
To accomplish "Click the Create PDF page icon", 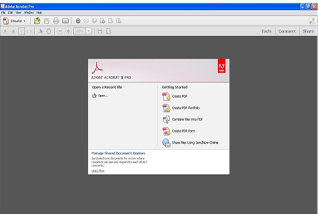I will pos(167,96).
